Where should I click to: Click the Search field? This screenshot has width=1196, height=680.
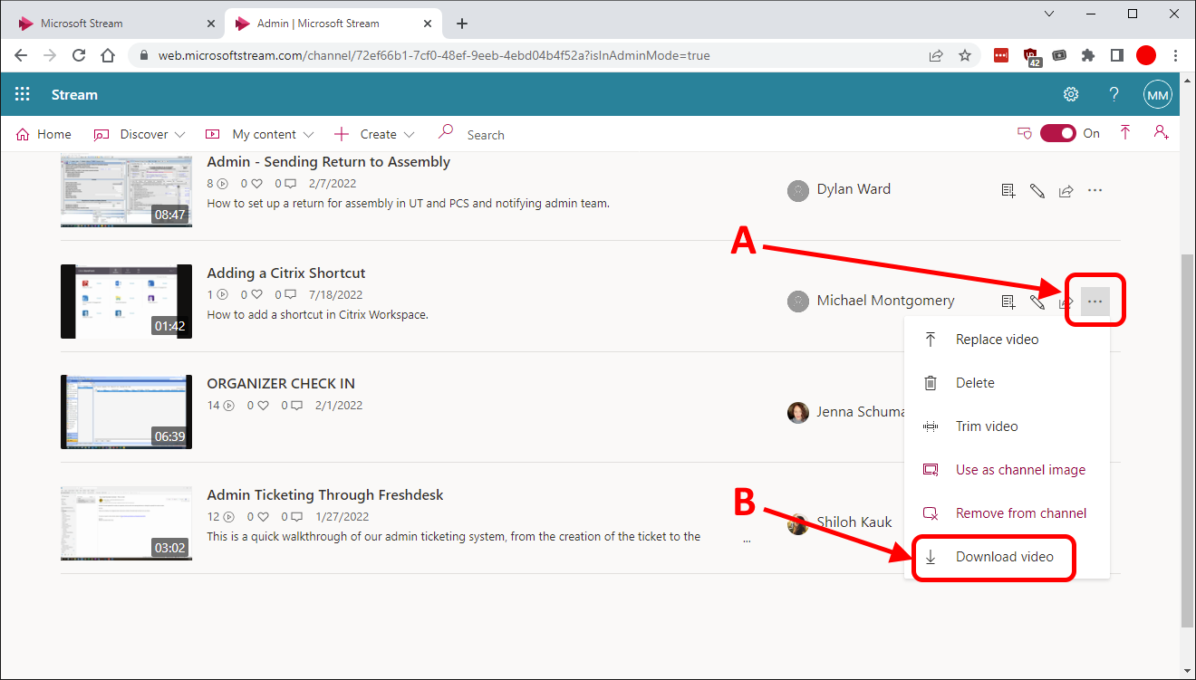click(486, 135)
